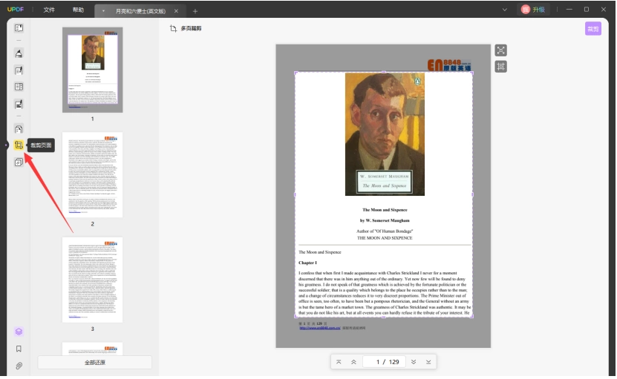Open the 文件 menu
617x379 pixels.
49,10
